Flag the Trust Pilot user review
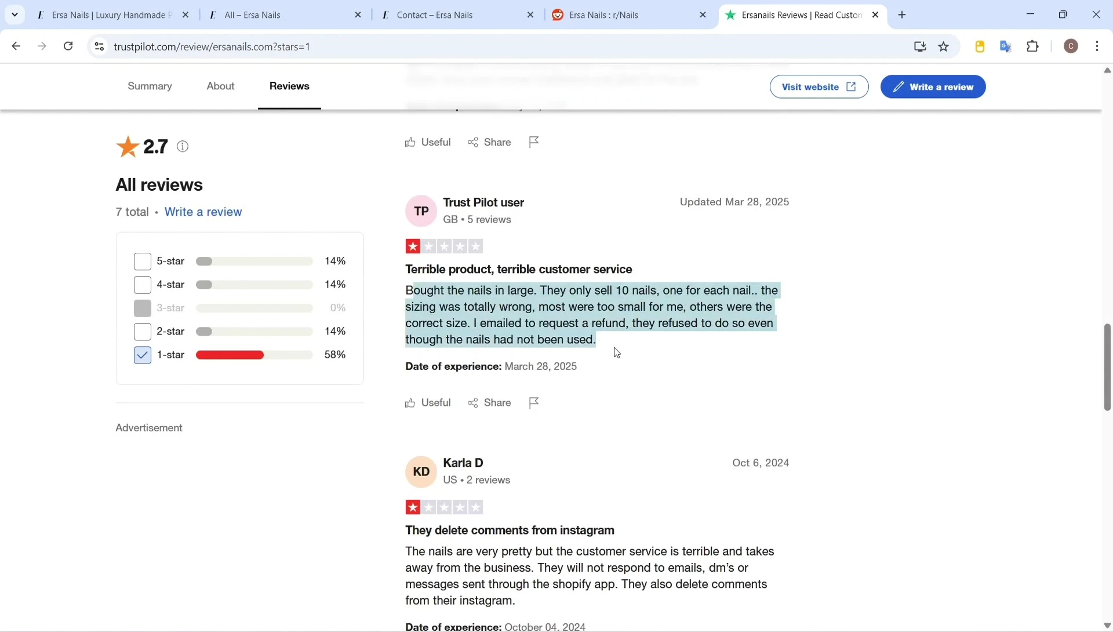 pyautogui.click(x=534, y=403)
